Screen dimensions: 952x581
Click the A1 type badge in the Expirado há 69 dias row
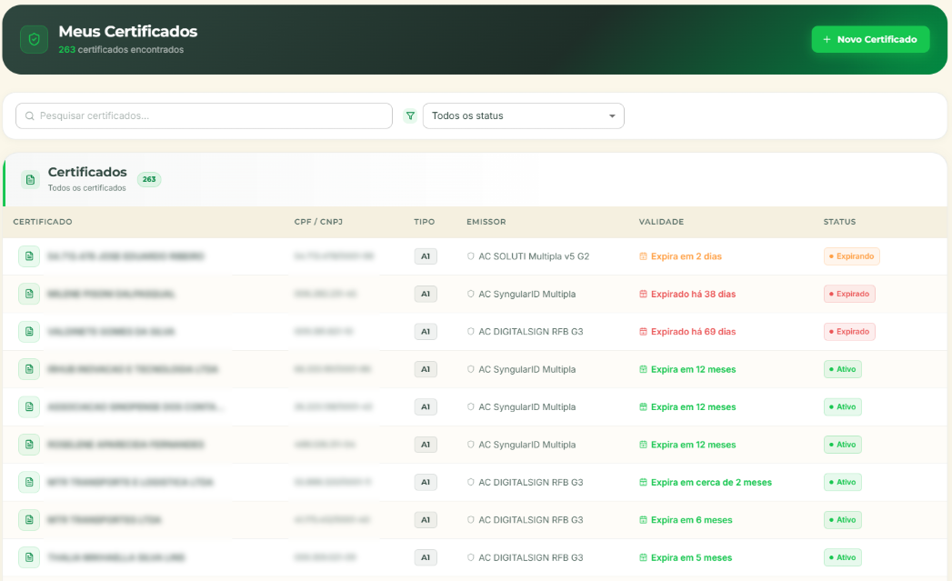[x=426, y=332]
